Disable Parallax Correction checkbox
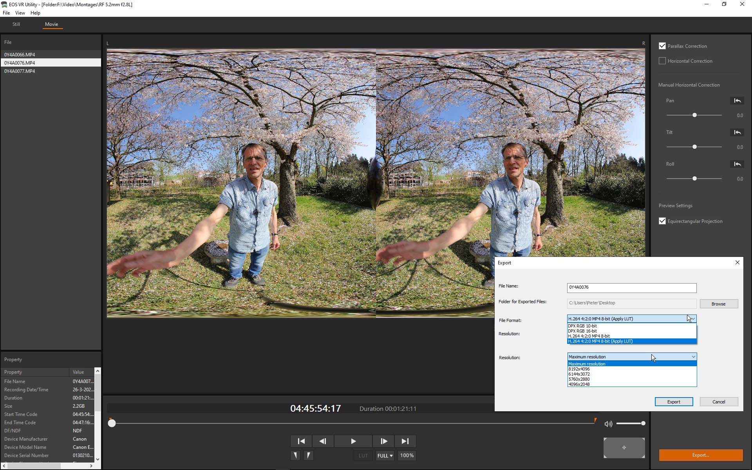This screenshot has width=752, height=470. coord(662,46)
